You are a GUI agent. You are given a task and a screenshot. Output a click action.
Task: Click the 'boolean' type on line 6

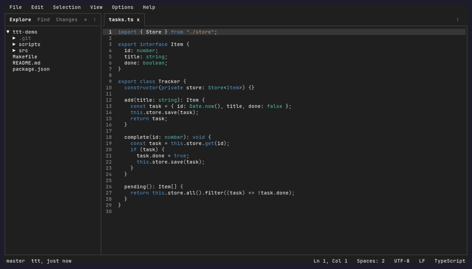154,63
